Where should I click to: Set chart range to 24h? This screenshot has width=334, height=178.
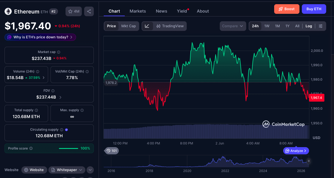(x=255, y=26)
